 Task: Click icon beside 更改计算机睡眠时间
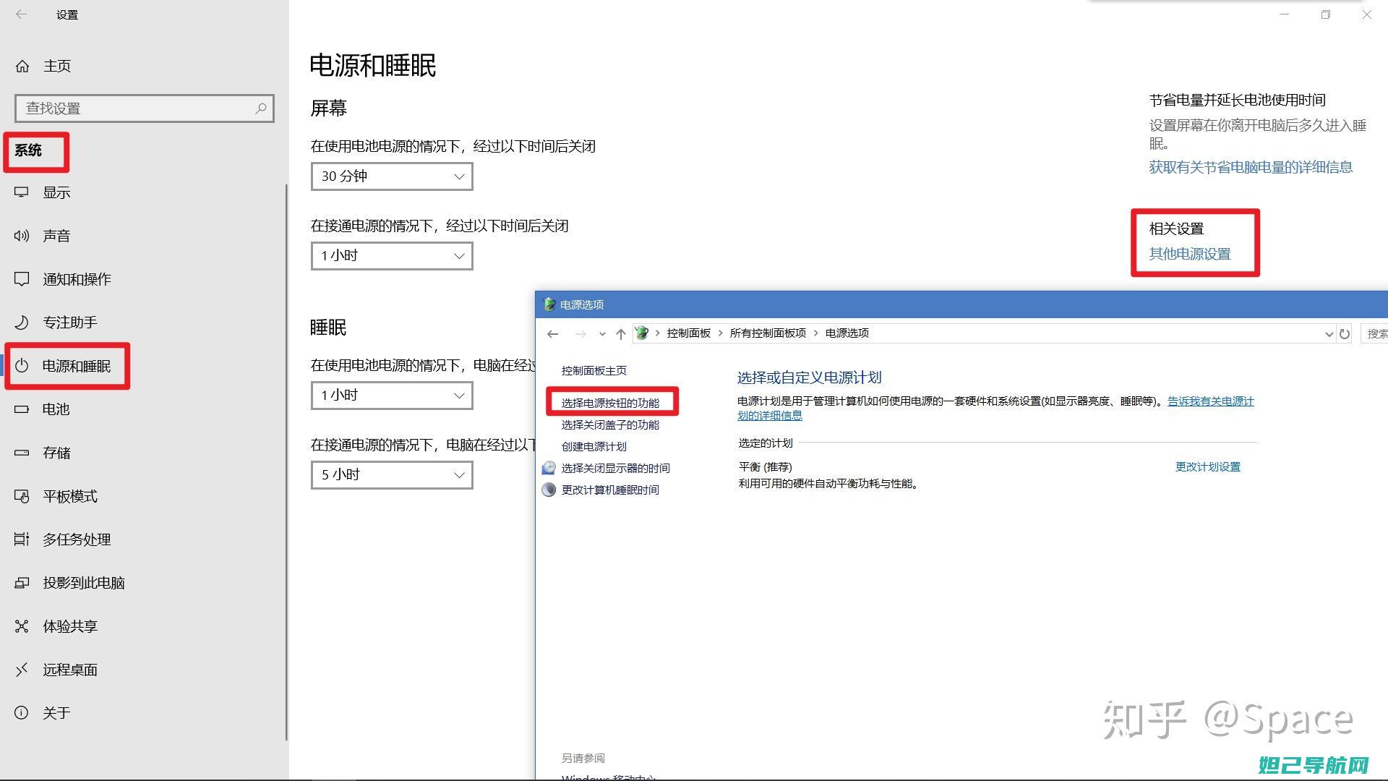click(549, 490)
